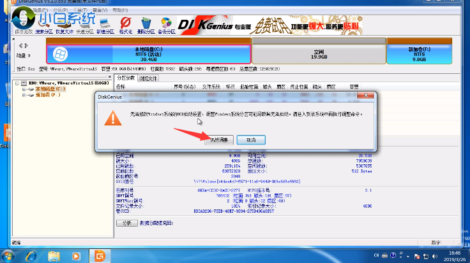Open the 分区(P) menu

pyautogui.click(x=60, y=10)
